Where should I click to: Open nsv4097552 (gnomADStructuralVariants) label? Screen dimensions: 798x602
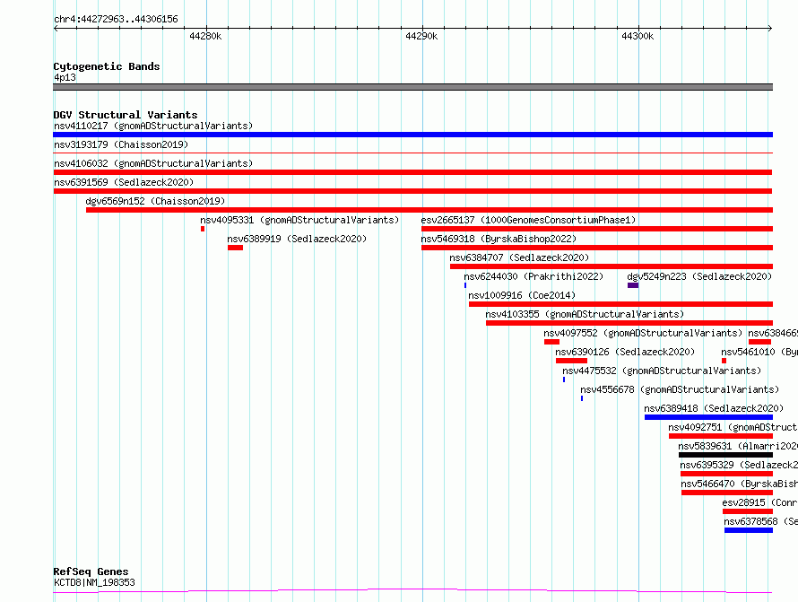point(643,333)
